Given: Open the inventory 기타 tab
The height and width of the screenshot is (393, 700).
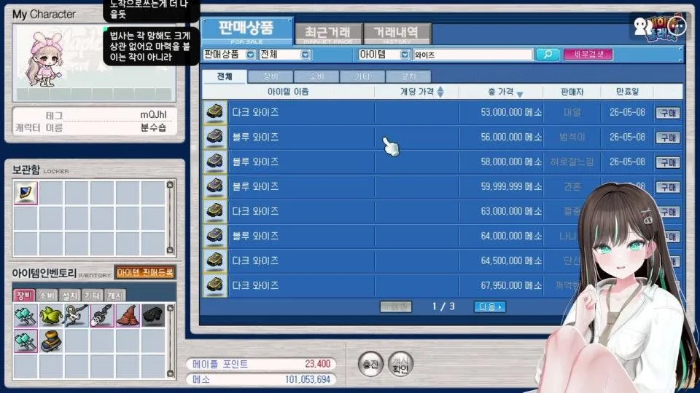Looking at the screenshot, I should [x=93, y=295].
